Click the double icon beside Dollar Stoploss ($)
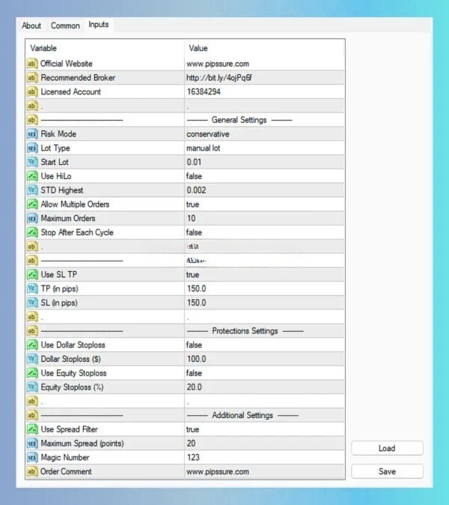449x505 pixels. click(32, 359)
